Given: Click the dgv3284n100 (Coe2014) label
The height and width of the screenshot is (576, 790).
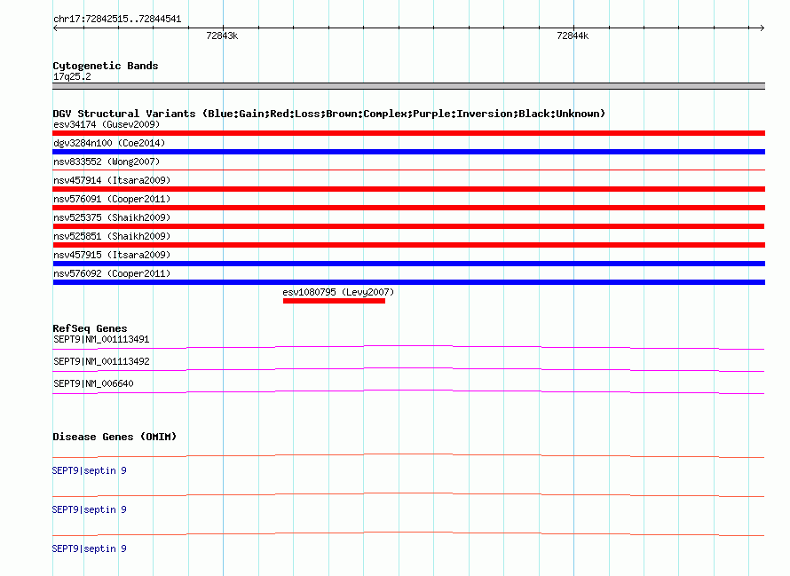Looking at the screenshot, I should (109, 143).
